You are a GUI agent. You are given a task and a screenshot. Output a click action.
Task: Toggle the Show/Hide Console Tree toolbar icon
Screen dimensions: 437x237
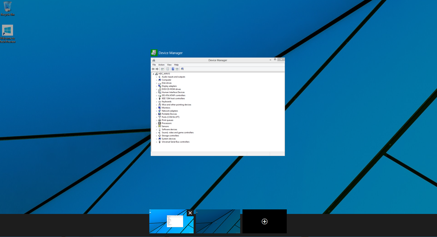point(162,69)
